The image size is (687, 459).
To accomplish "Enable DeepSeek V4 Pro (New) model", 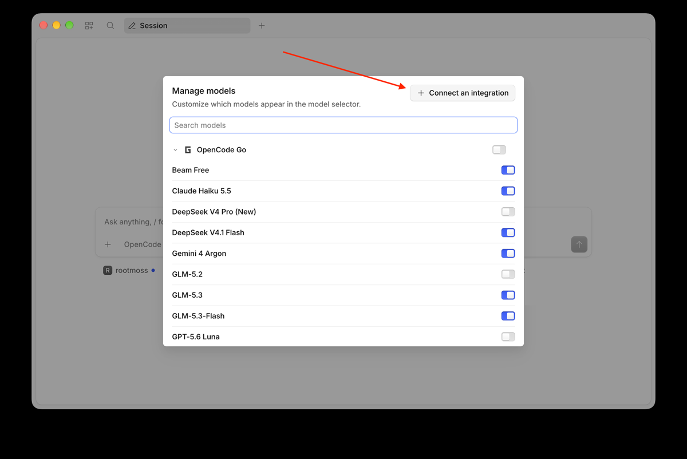I will pyautogui.click(x=508, y=212).
